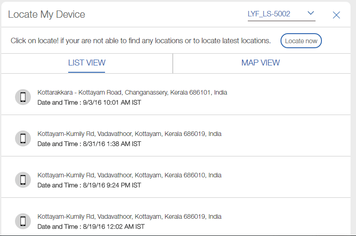This screenshot has width=356, height=236.
Task: Select the phone icon next to 9:24 PM entry
Action: tap(23, 180)
